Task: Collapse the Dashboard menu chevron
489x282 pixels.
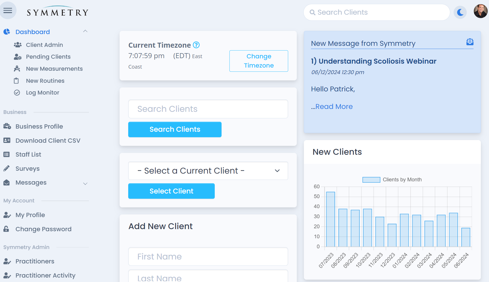Action: coord(85,31)
